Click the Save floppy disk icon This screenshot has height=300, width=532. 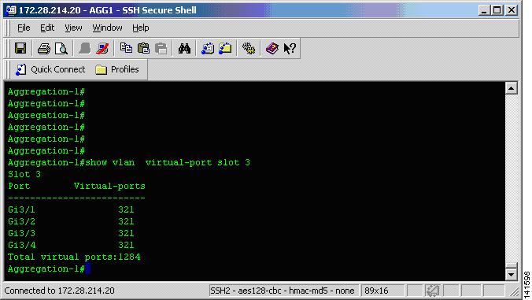click(x=20, y=49)
